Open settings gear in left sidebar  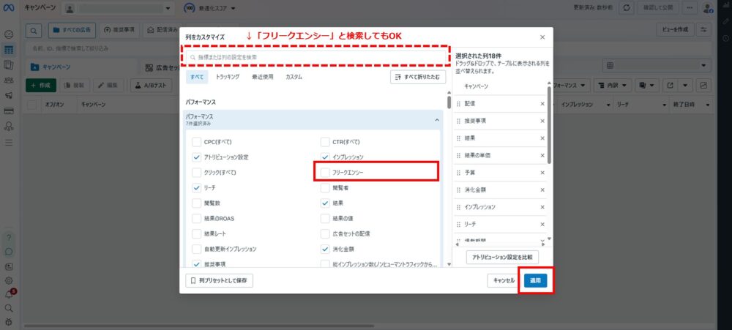coord(9,280)
